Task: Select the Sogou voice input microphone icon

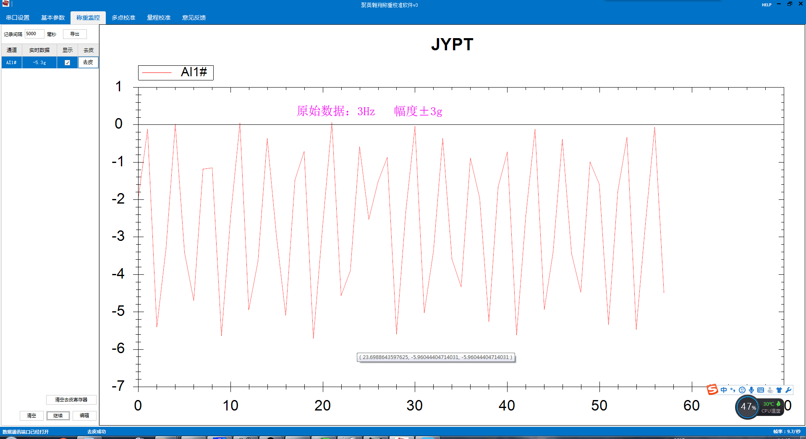Action: tap(751, 390)
